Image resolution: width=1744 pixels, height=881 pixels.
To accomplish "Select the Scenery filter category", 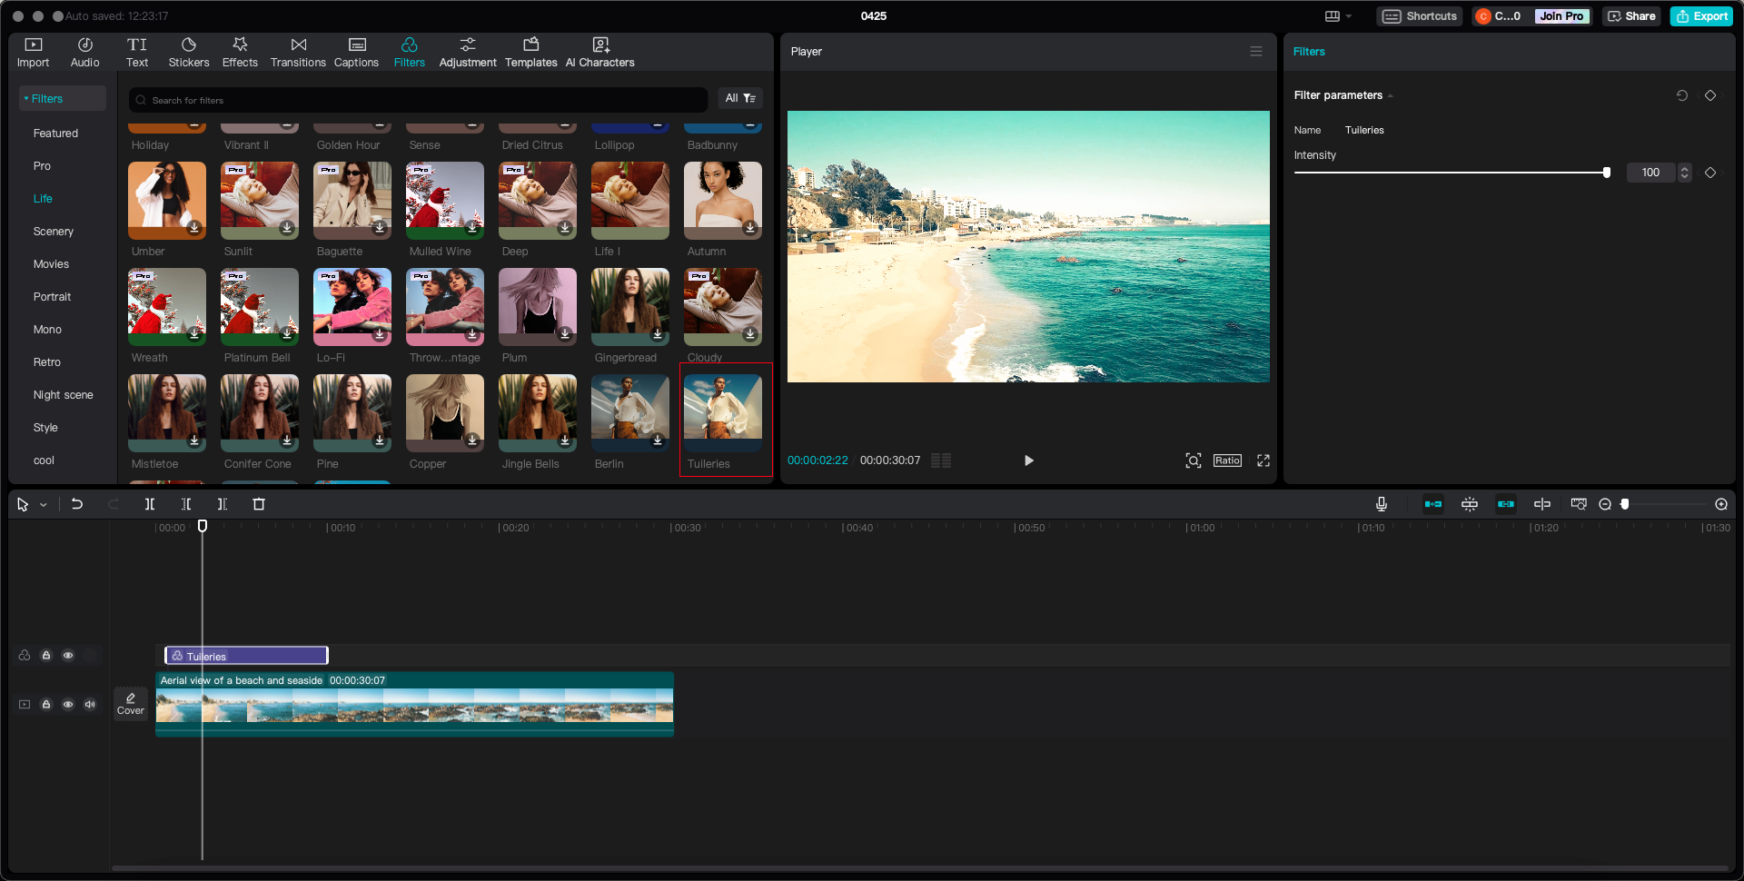I will [x=54, y=232].
